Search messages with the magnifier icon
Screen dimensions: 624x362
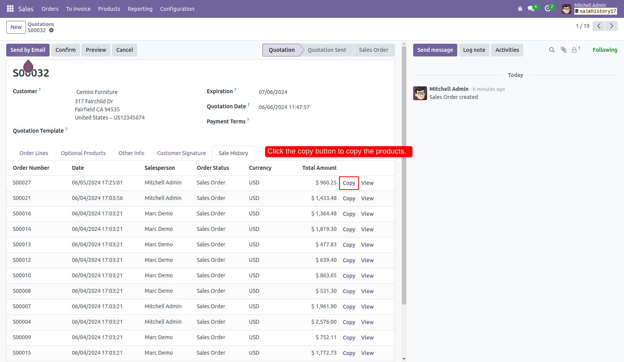point(552,50)
